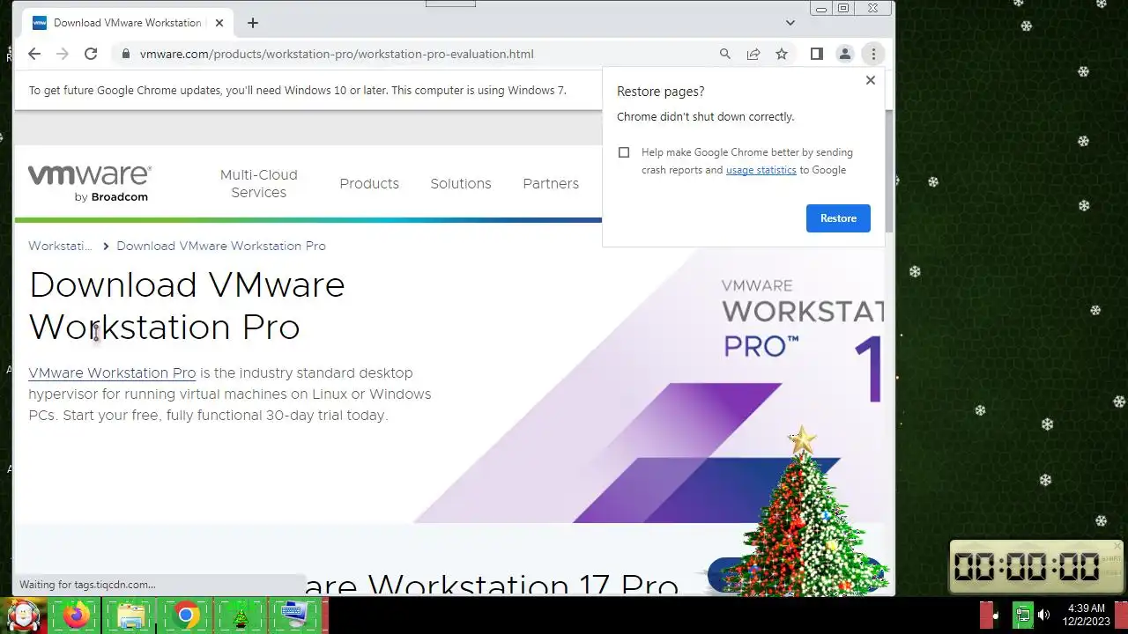Launch Firefox from the taskbar

click(76, 615)
